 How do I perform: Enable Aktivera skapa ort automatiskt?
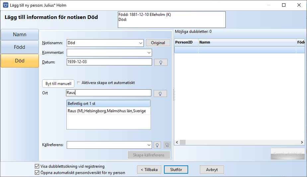(x=79, y=83)
